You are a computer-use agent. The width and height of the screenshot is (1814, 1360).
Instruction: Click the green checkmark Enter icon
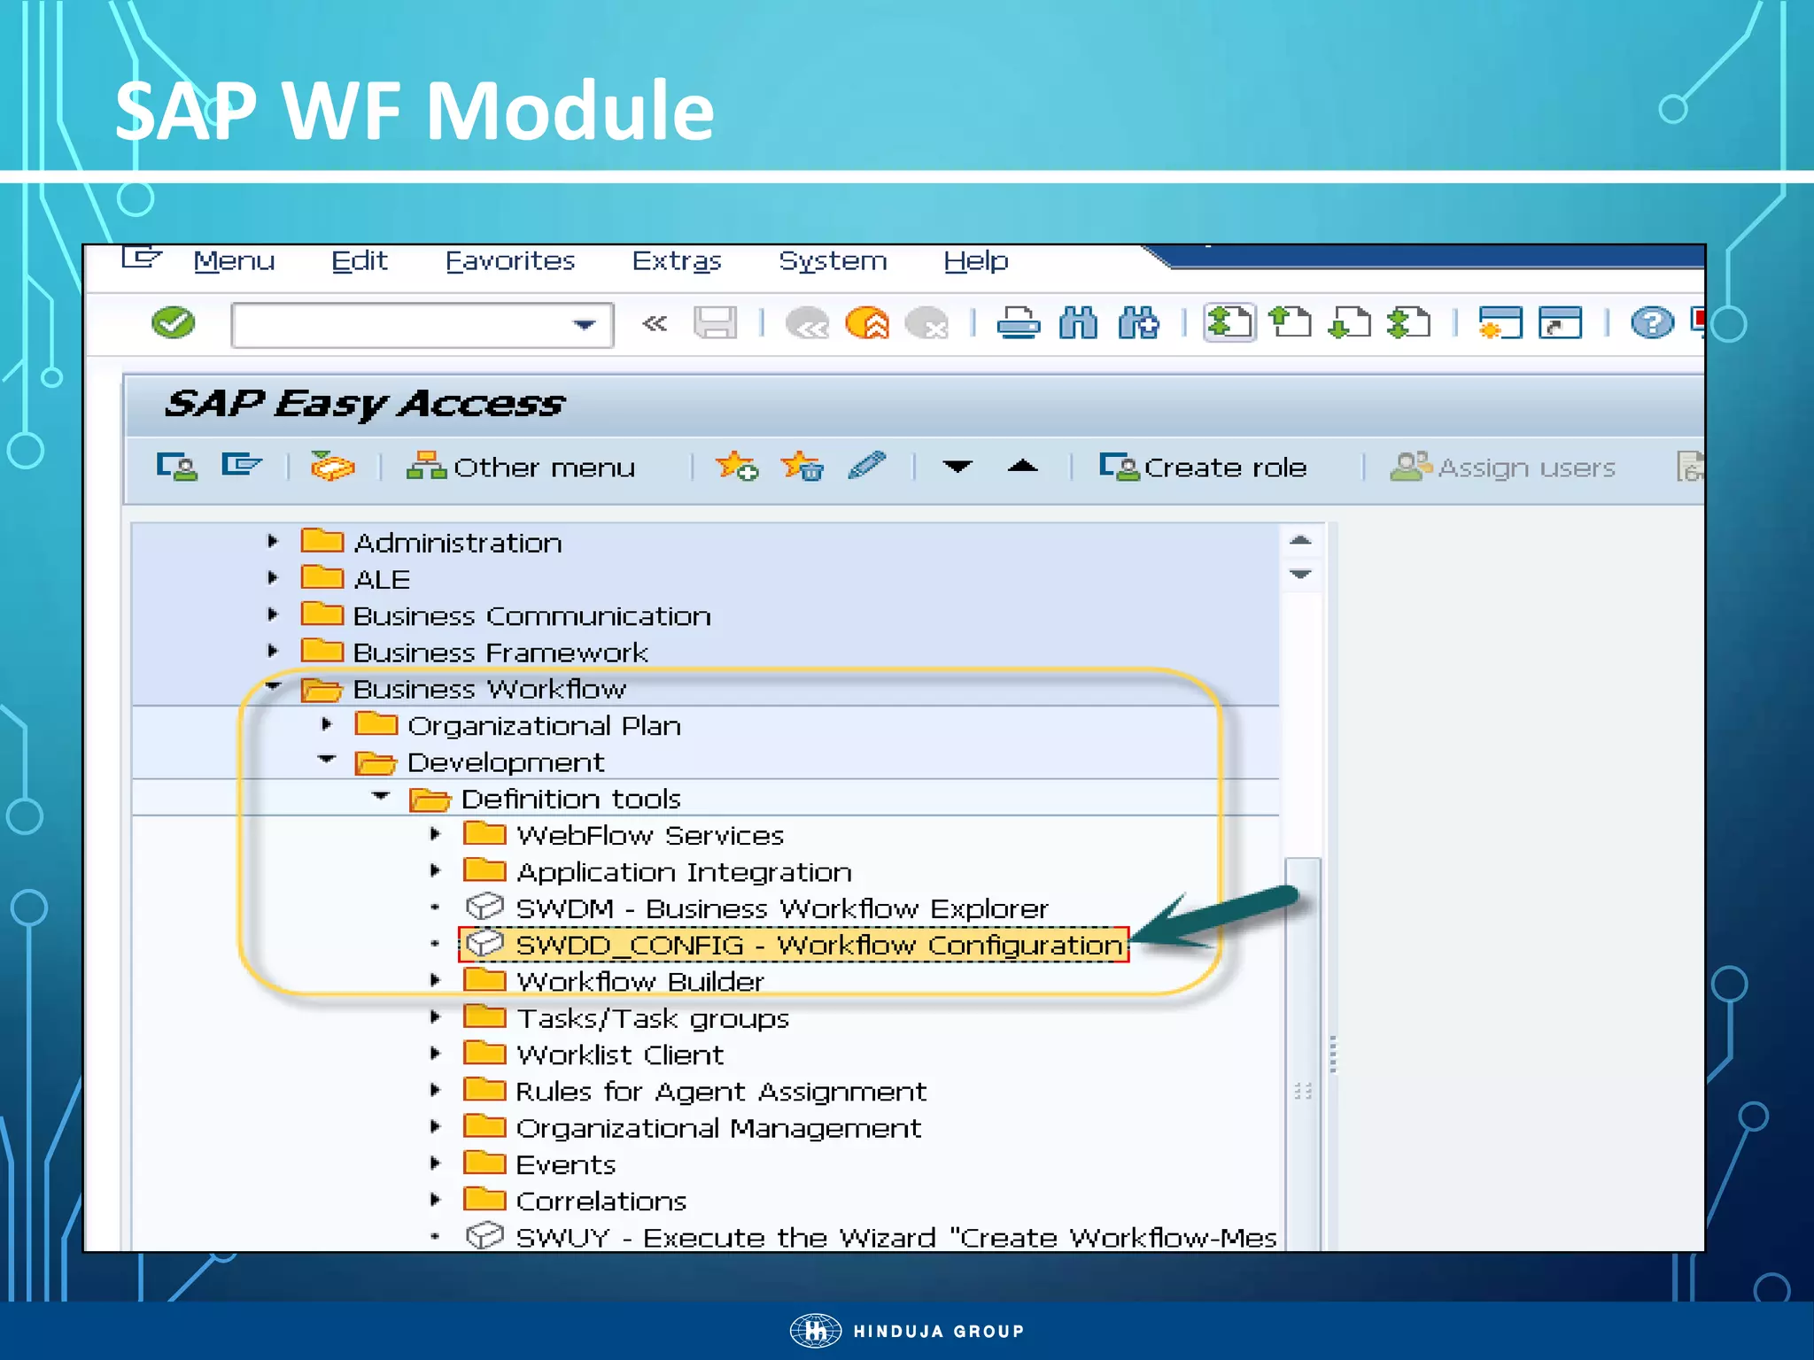(x=174, y=323)
